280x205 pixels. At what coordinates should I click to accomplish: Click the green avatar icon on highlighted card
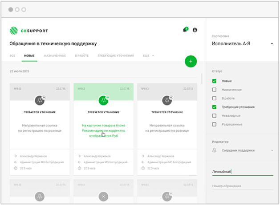(103, 100)
